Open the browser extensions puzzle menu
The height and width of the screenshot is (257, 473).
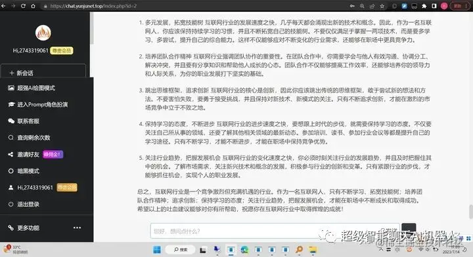point(424,6)
